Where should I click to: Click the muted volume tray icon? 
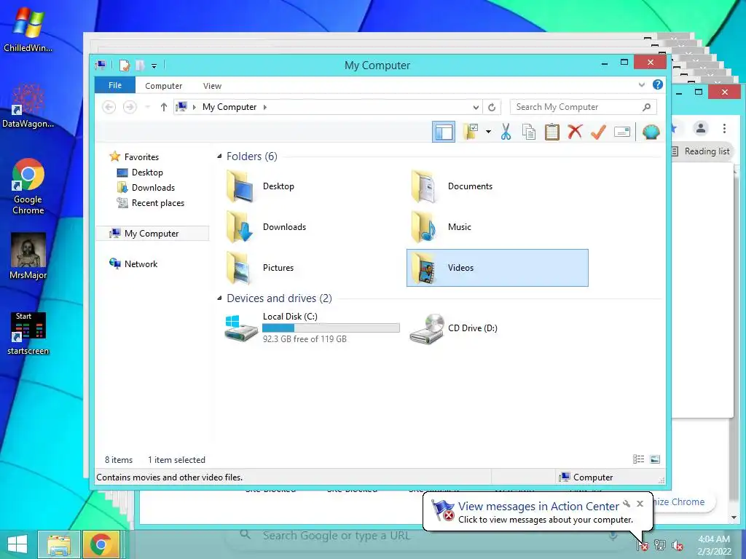coord(678,545)
